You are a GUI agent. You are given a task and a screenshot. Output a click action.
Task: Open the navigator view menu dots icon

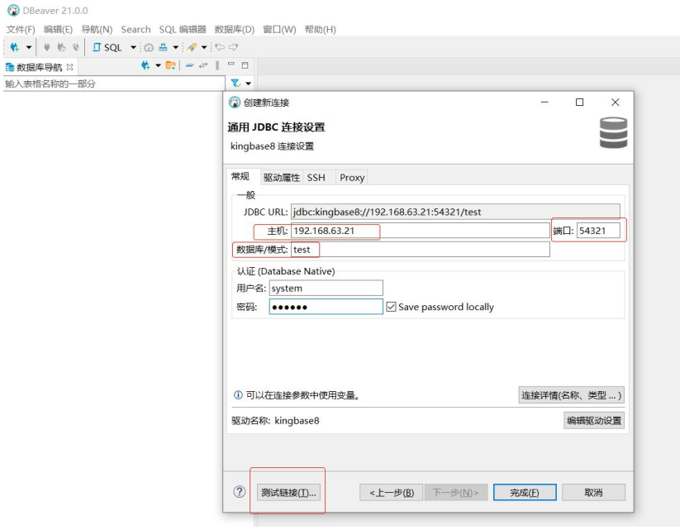(217, 65)
